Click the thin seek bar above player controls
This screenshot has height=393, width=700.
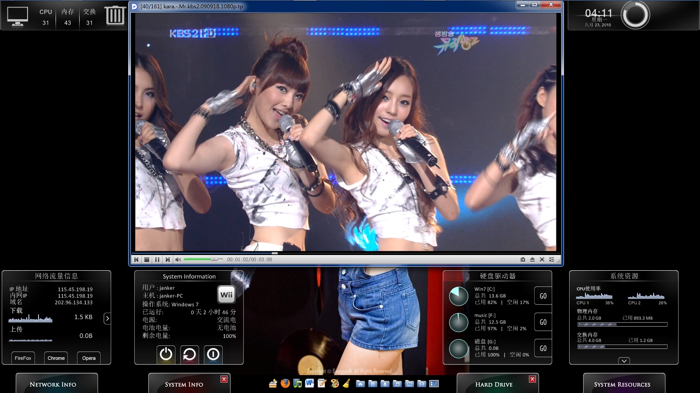coord(346,253)
